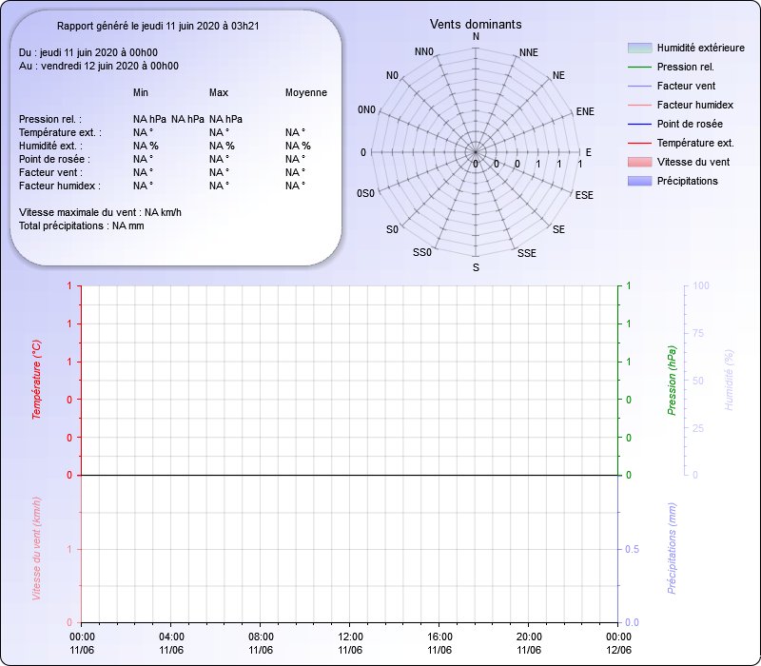Image resolution: width=761 pixels, height=666 pixels.
Task: Click the '100' tick on the humidity axis
Action: pos(701,286)
